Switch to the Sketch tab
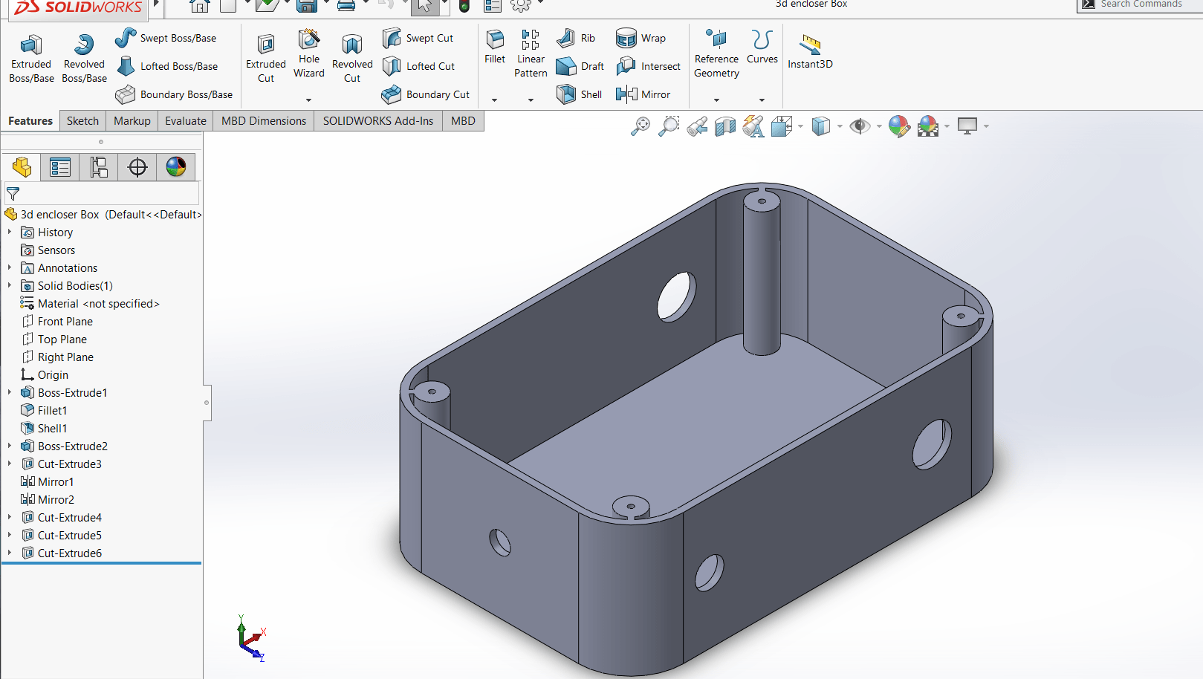The height and width of the screenshot is (679, 1203). point(82,121)
